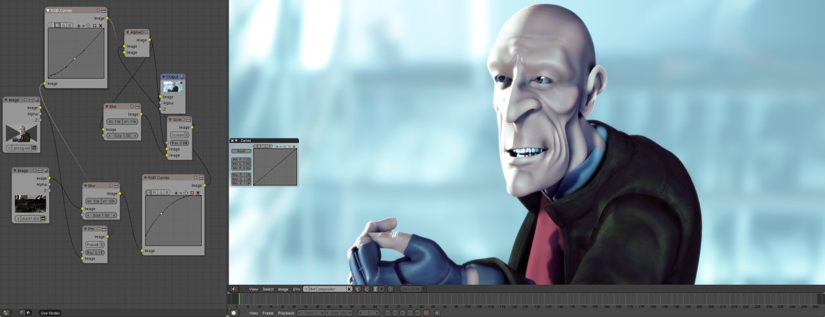Collapse the lower RGB Curves node
The width and height of the screenshot is (825, 317).
[145, 178]
